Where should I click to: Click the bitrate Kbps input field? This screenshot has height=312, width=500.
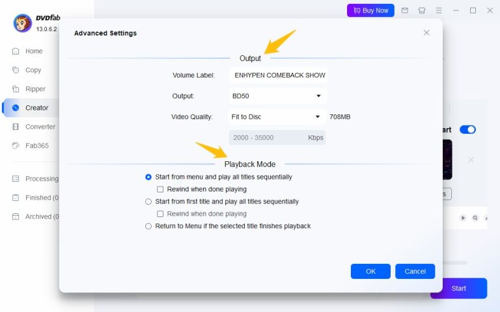pos(277,138)
